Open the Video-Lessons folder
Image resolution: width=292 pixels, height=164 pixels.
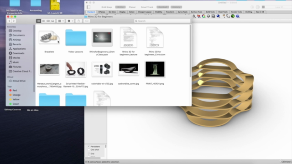(76, 38)
